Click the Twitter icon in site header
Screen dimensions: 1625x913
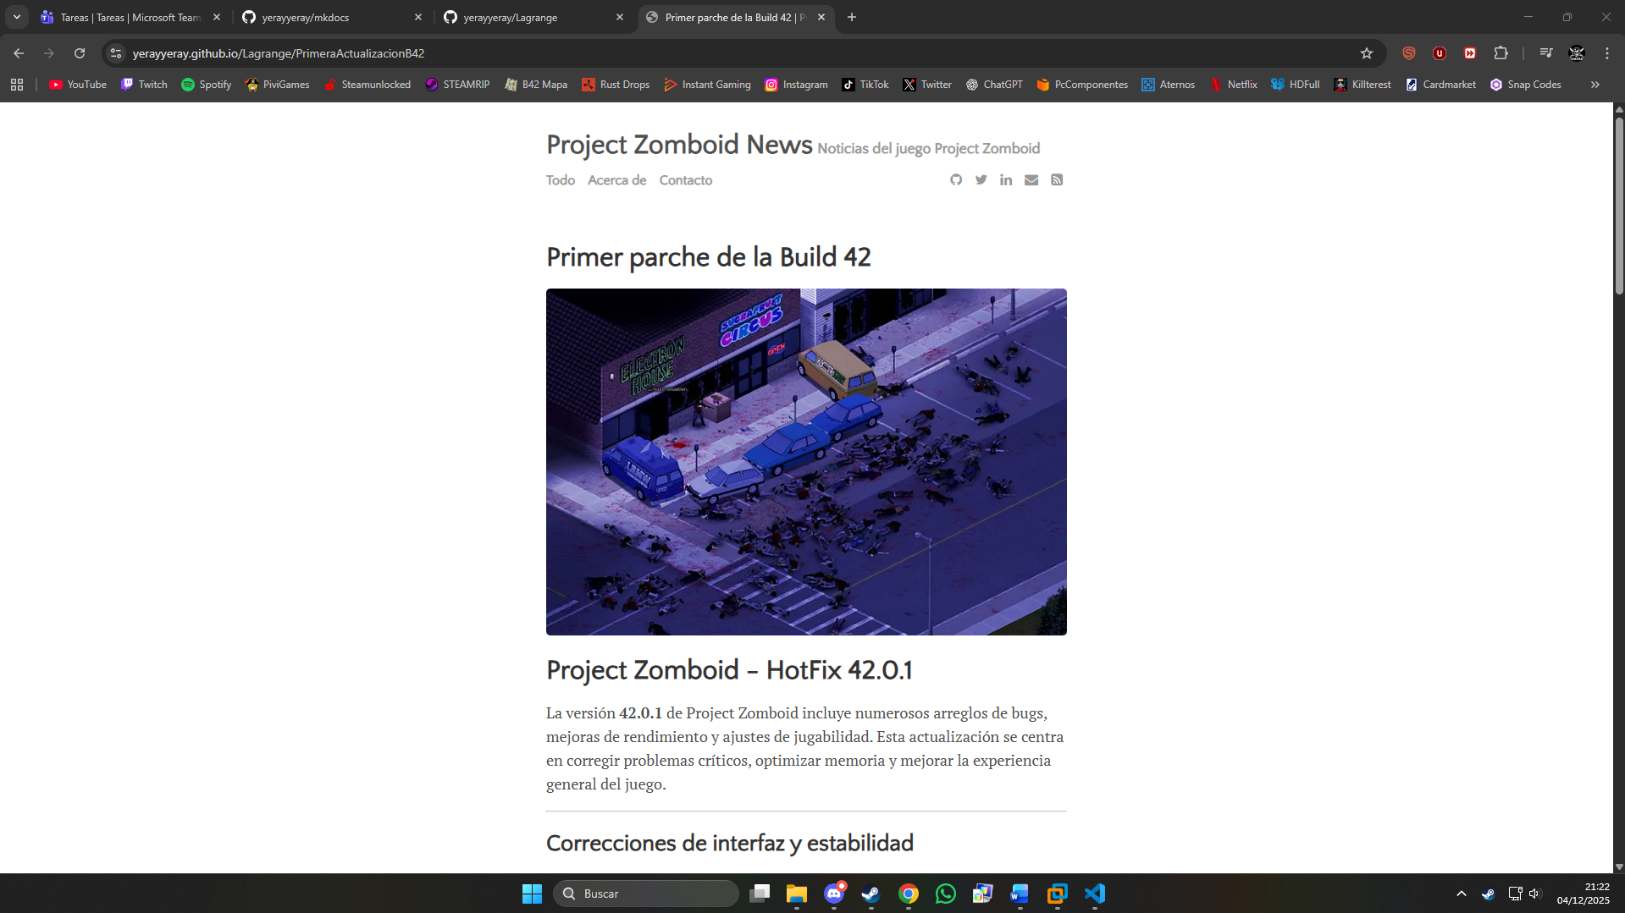pos(981,179)
